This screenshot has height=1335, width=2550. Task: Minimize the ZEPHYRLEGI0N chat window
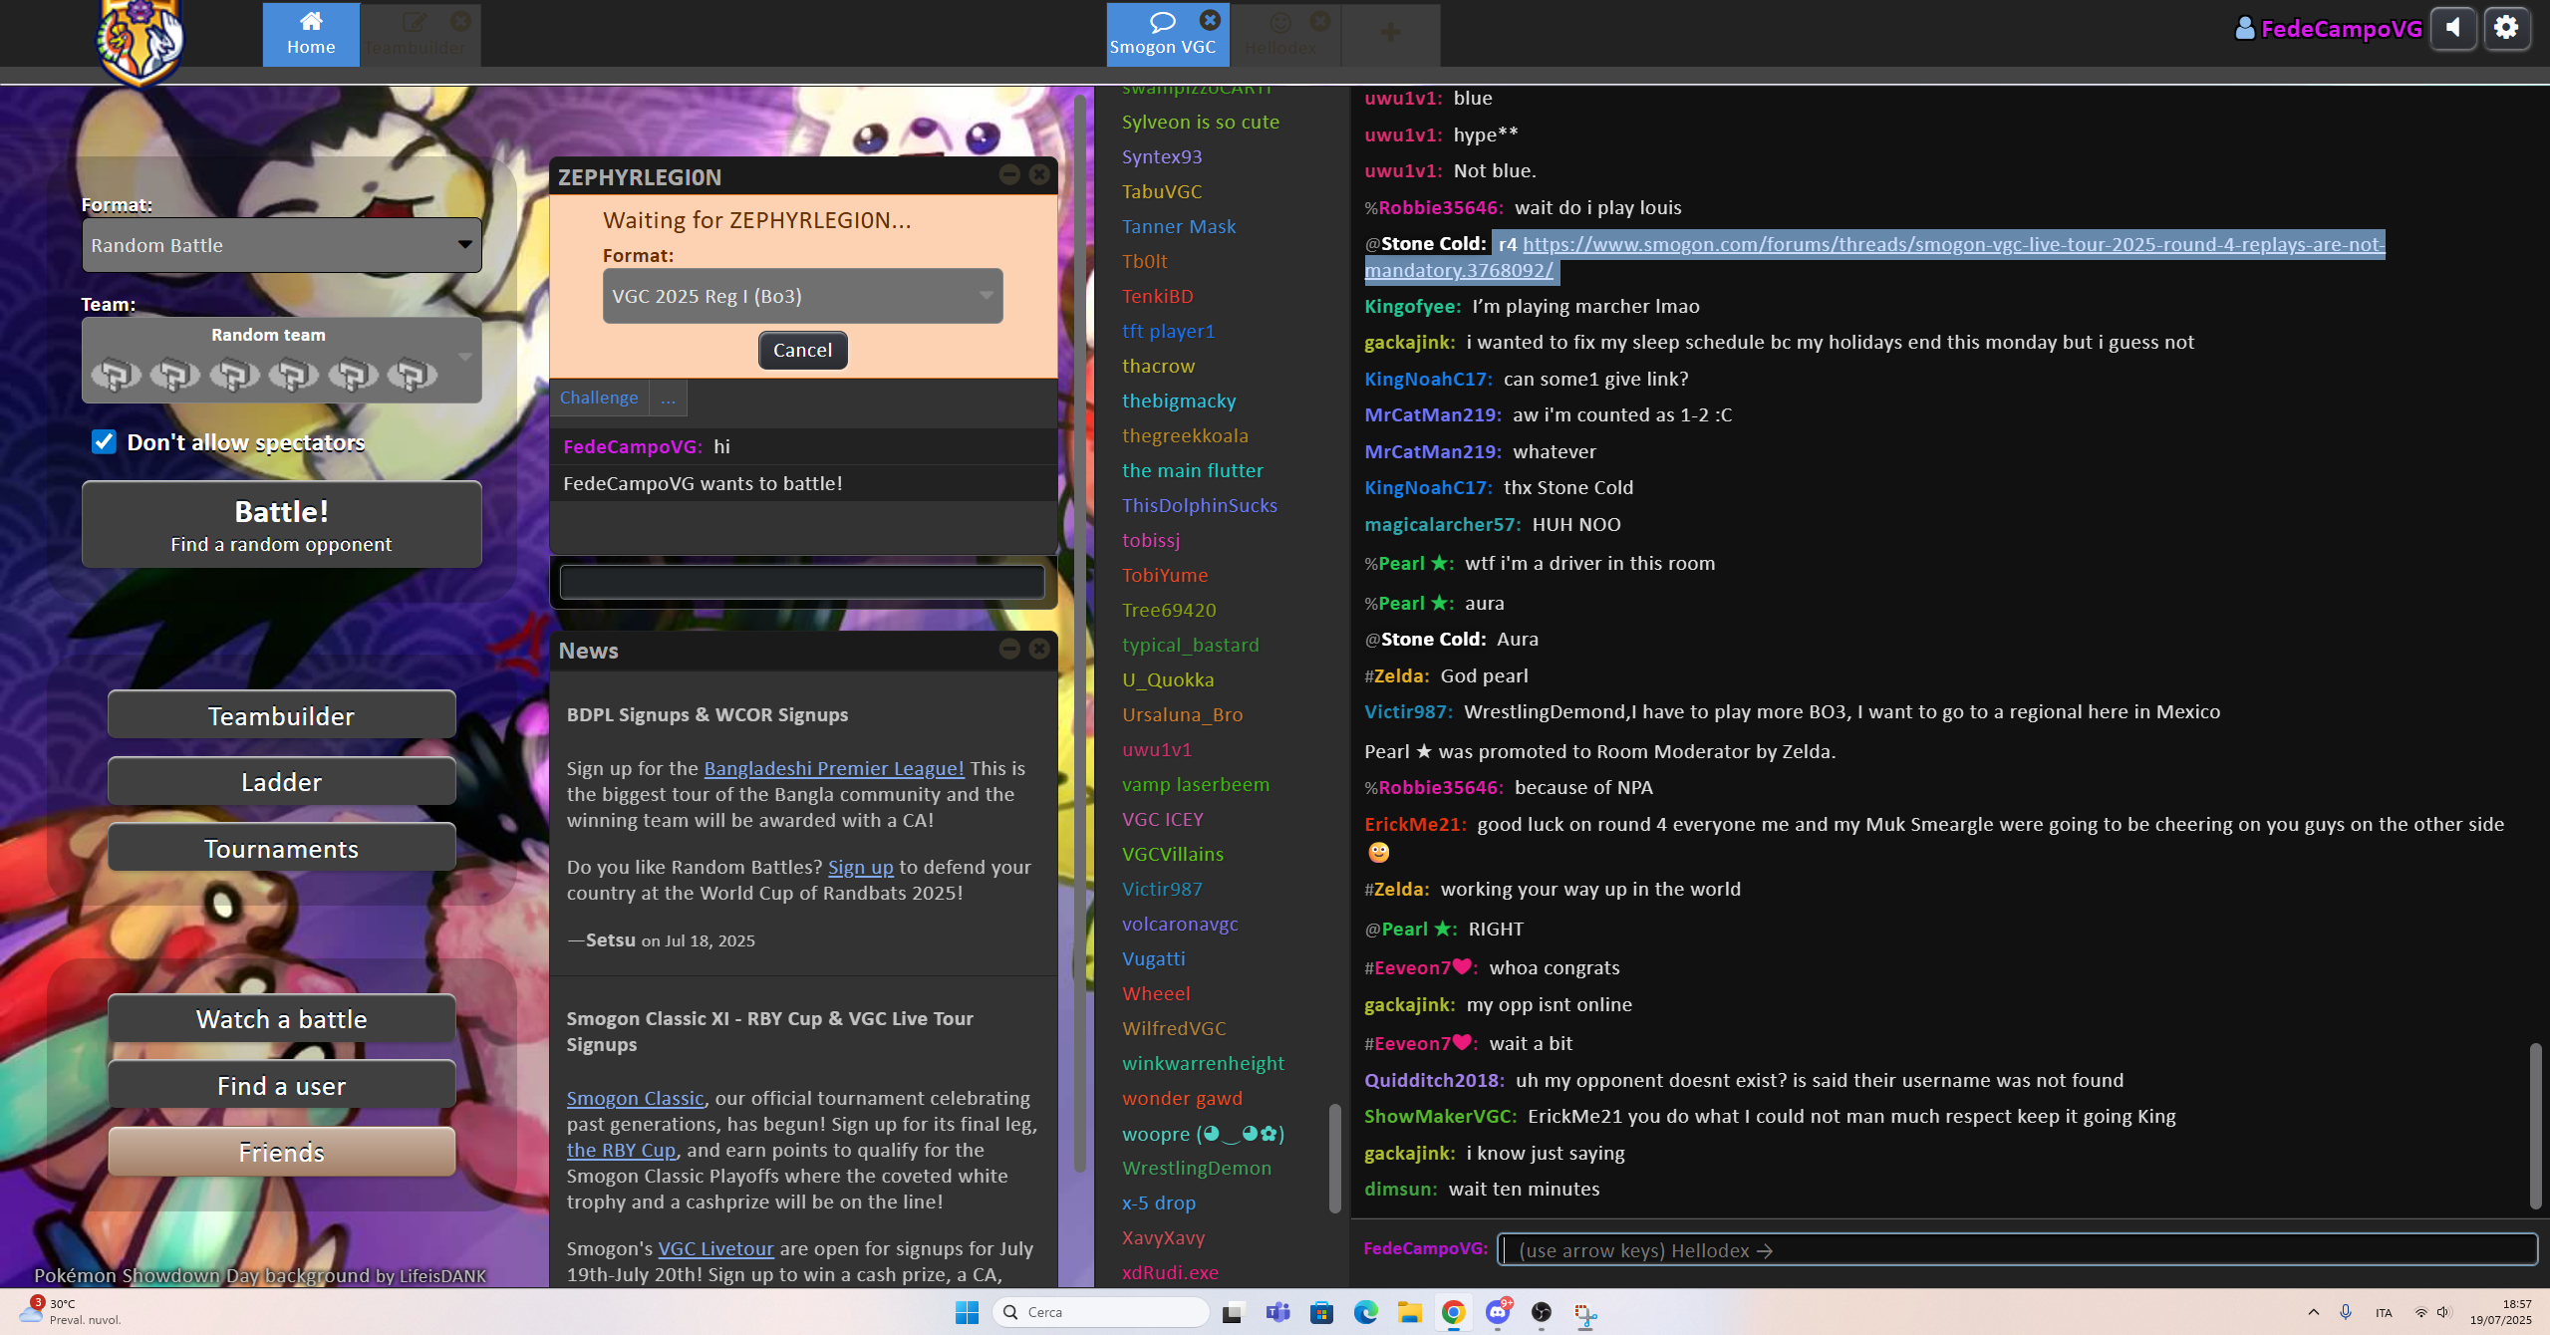tap(1009, 175)
